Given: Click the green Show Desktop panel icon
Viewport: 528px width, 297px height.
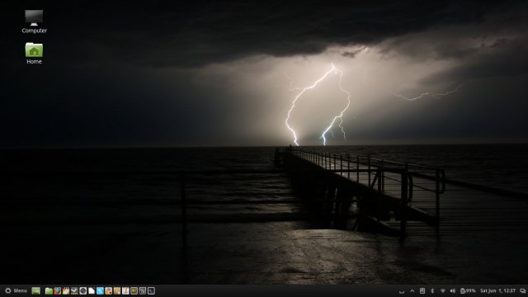Looking at the screenshot, I should coord(35,290).
